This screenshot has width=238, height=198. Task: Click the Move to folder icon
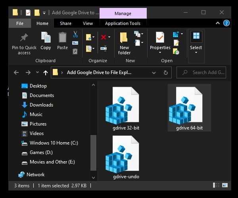[x=88, y=37]
